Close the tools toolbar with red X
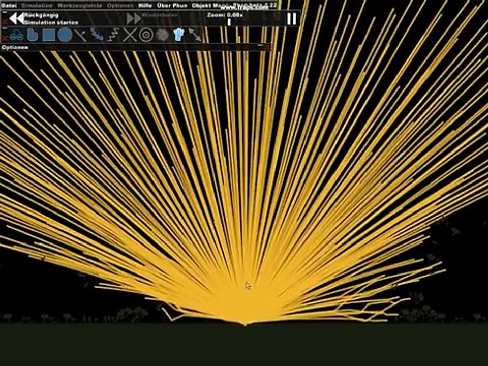 pyautogui.click(x=5, y=38)
